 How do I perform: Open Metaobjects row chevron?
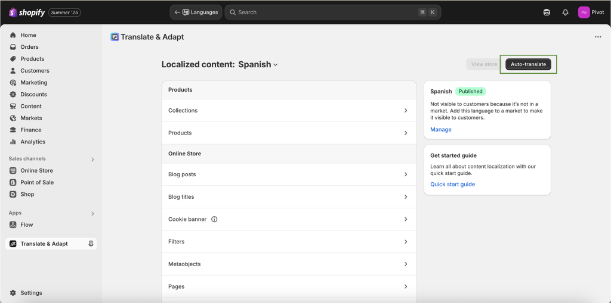(x=406, y=264)
